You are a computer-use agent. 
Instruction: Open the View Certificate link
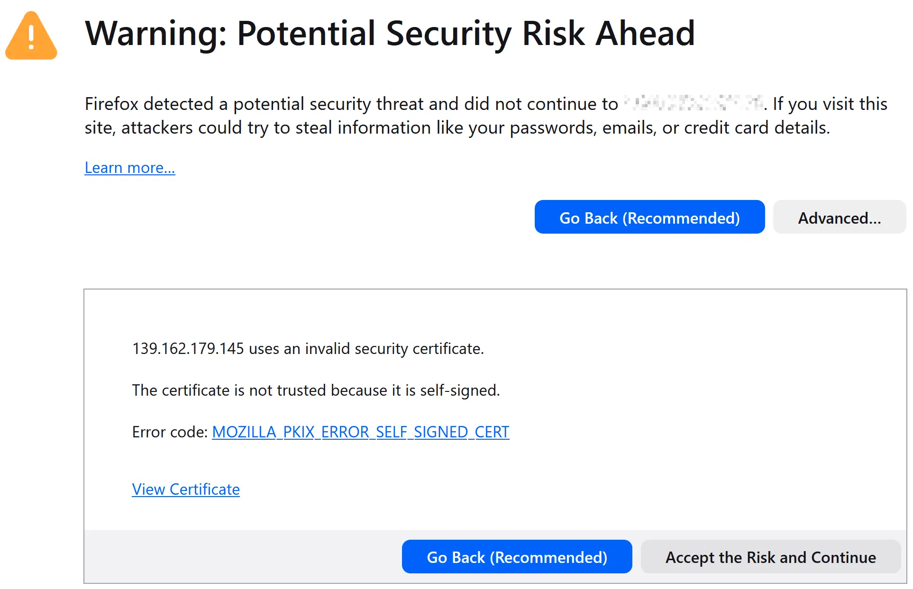(x=186, y=489)
